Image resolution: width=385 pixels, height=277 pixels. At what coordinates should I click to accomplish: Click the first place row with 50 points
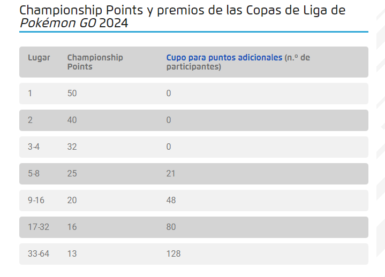(x=194, y=94)
